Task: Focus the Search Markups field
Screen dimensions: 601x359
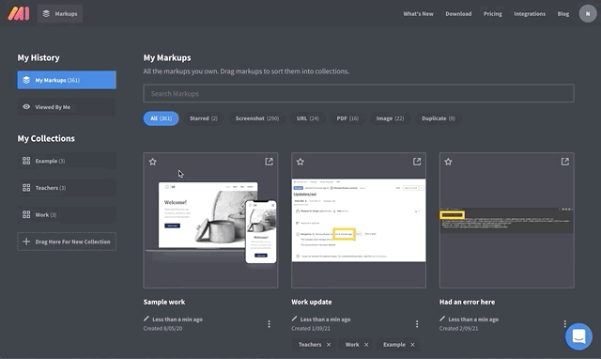Action: 359,94
